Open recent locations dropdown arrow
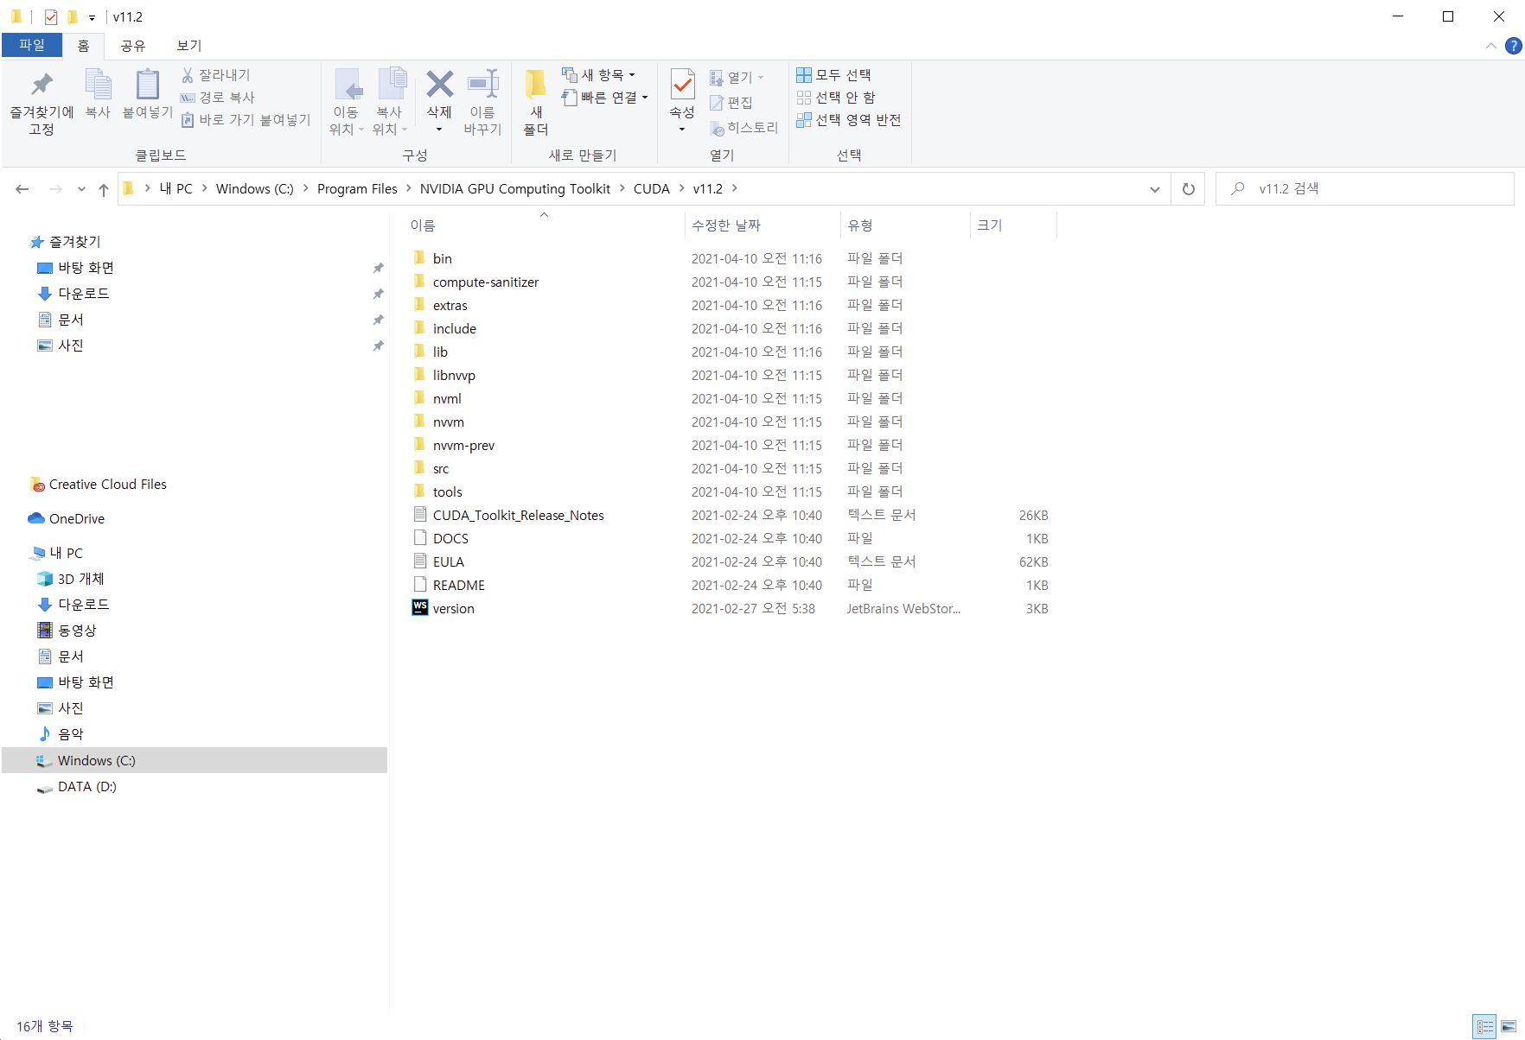 click(x=81, y=189)
